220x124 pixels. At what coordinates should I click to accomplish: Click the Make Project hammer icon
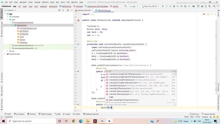point(125,6)
